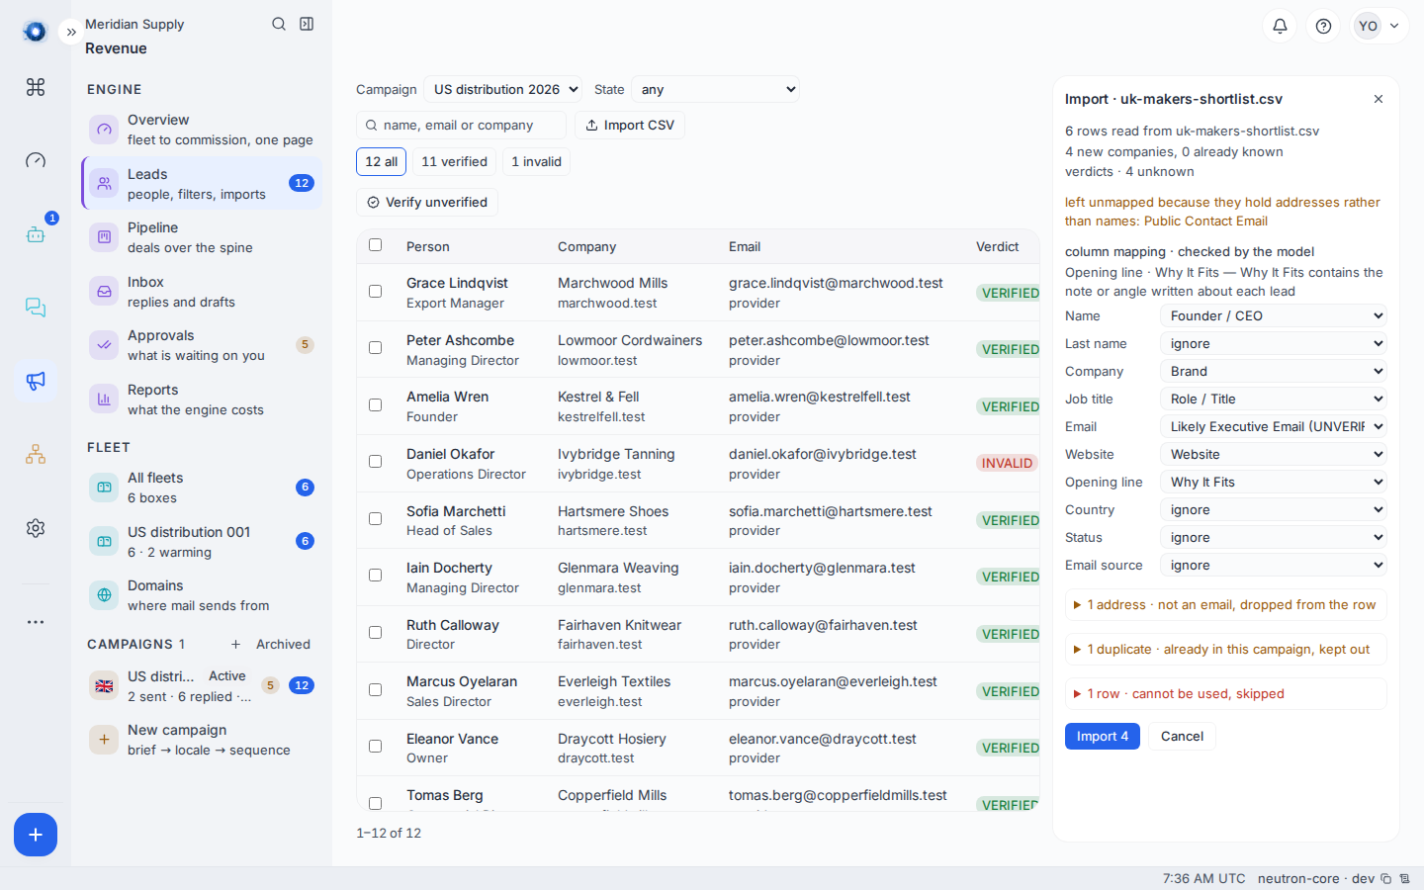Close the Import uk-makers-shortlist panel

[1379, 99]
